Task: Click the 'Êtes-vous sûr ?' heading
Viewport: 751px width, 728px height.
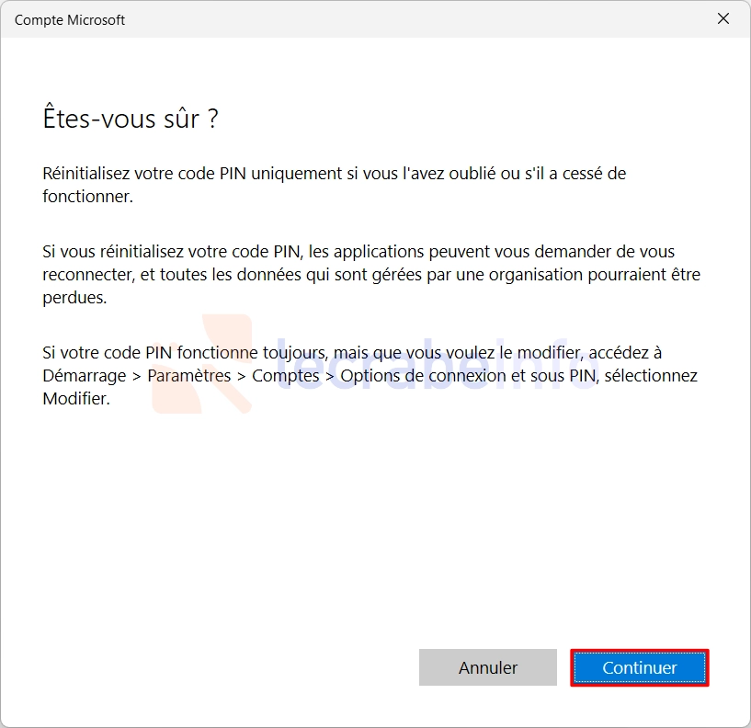Action: tap(131, 118)
